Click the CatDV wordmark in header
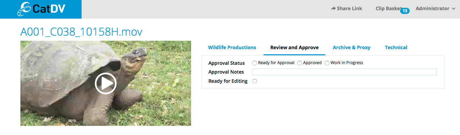The width and height of the screenshot is (460, 135). click(49, 9)
